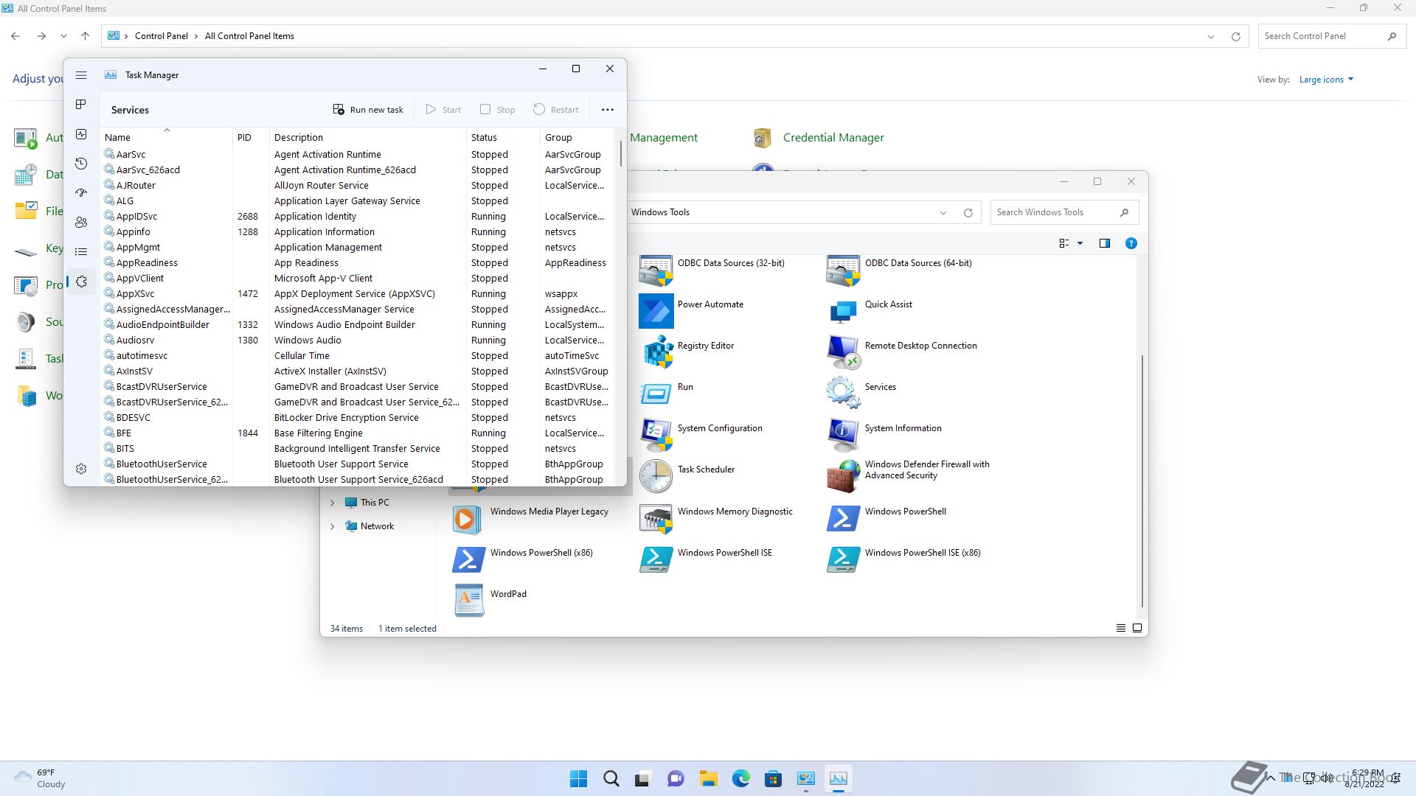Image resolution: width=1416 pixels, height=796 pixels.
Task: Open Windows Memory Diagnostic
Action: click(x=717, y=518)
